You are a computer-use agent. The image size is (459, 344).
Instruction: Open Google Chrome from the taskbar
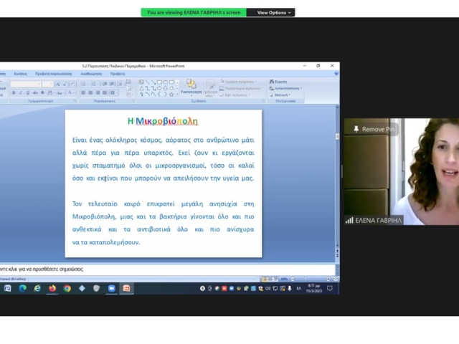pos(67,288)
